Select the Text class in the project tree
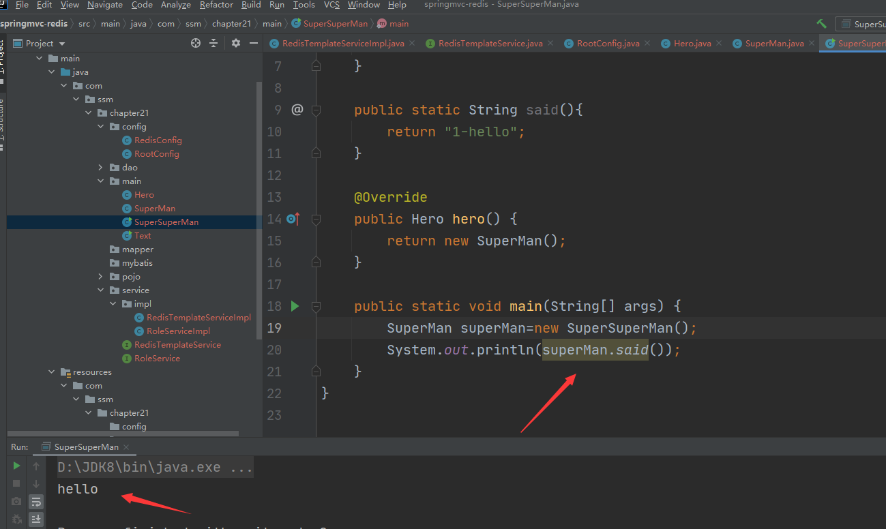Viewport: 886px width, 529px height. [143, 236]
